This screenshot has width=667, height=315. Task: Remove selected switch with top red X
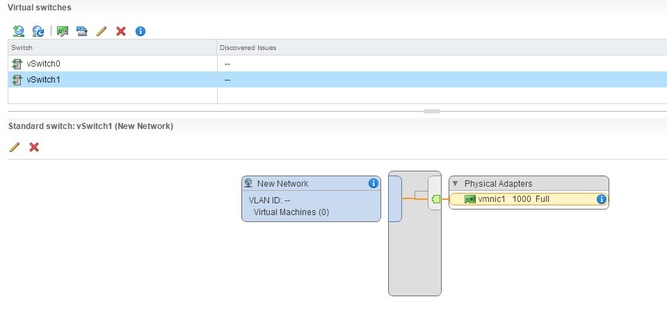tap(121, 31)
